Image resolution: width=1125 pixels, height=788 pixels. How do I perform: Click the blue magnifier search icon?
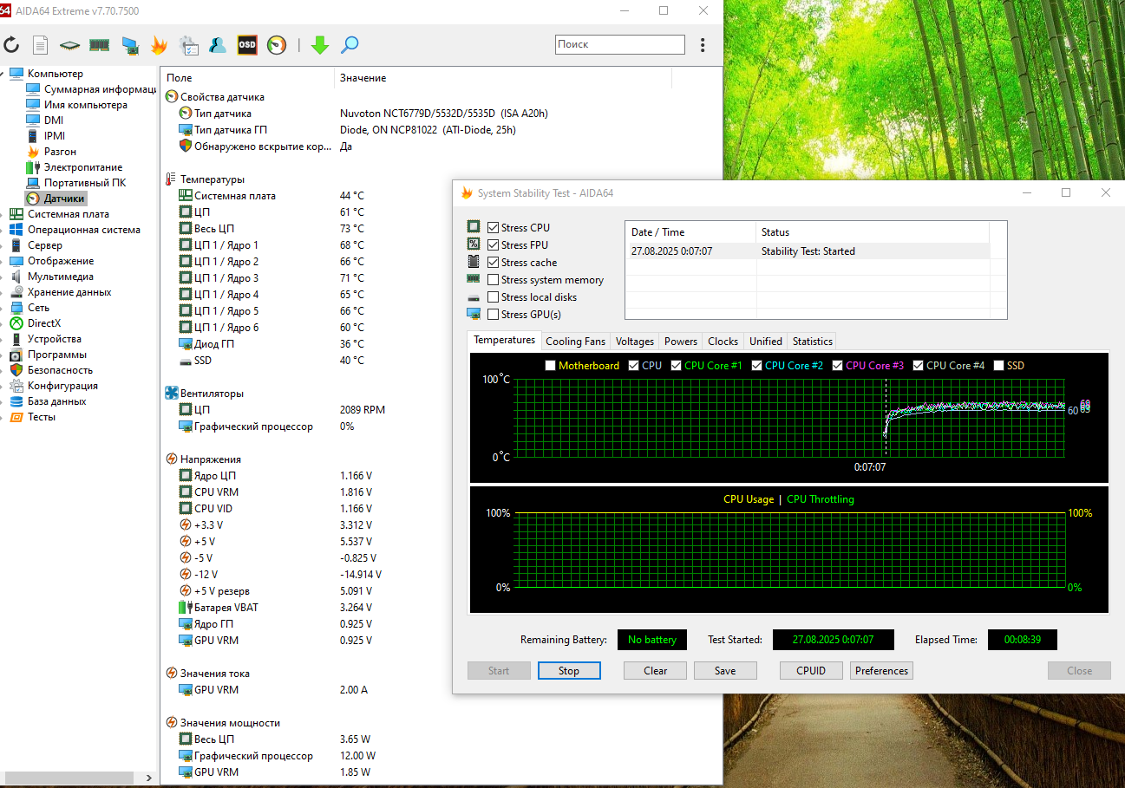click(350, 45)
